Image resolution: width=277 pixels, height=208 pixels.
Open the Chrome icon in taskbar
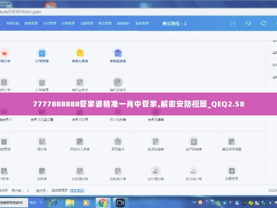(103, 203)
